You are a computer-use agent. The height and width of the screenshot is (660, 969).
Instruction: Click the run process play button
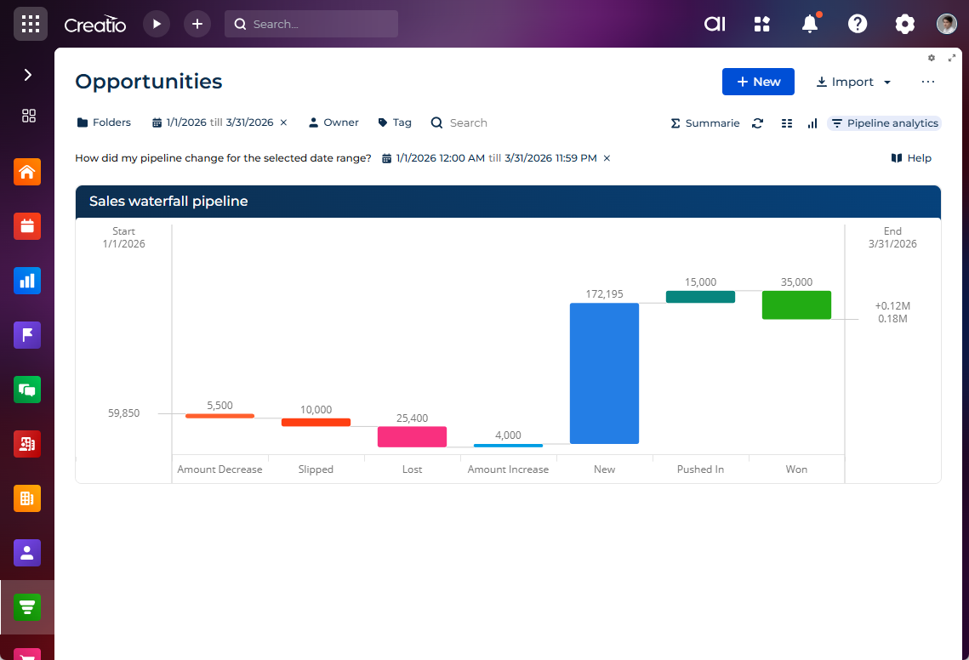[157, 24]
